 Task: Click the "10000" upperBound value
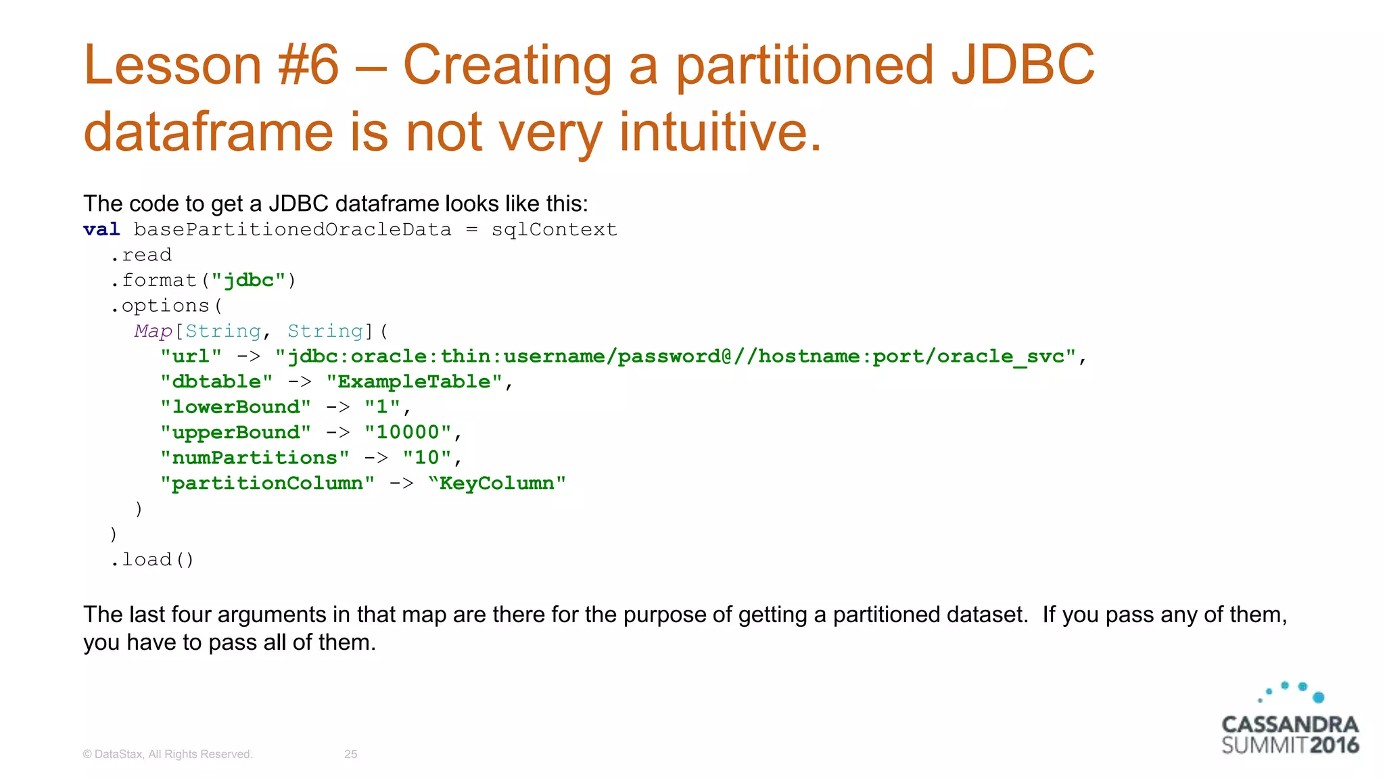[x=408, y=433]
